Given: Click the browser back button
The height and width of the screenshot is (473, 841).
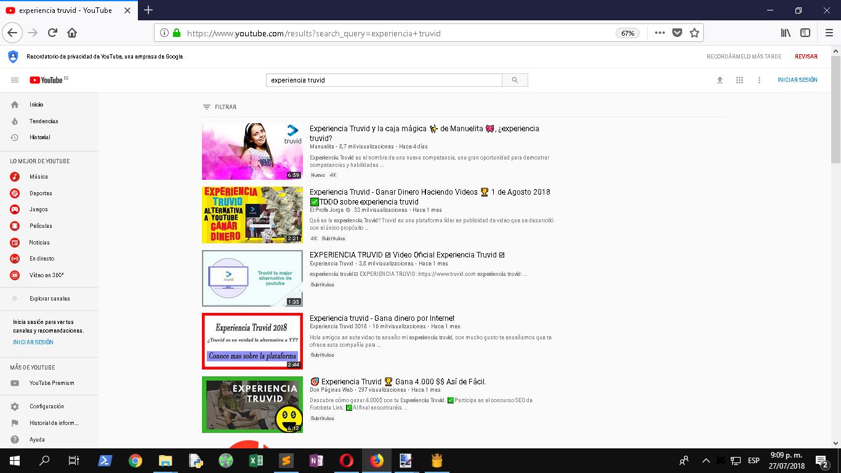Looking at the screenshot, I should point(13,33).
